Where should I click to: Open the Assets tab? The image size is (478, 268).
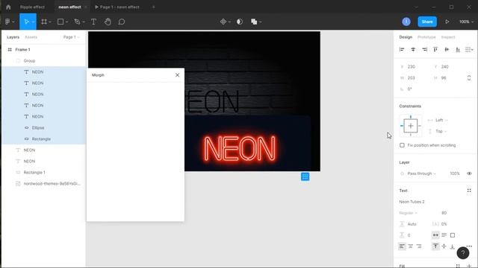[x=31, y=37]
